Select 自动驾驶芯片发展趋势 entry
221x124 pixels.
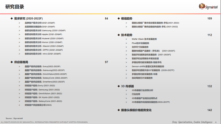pyautogui.click(x=142, y=78)
